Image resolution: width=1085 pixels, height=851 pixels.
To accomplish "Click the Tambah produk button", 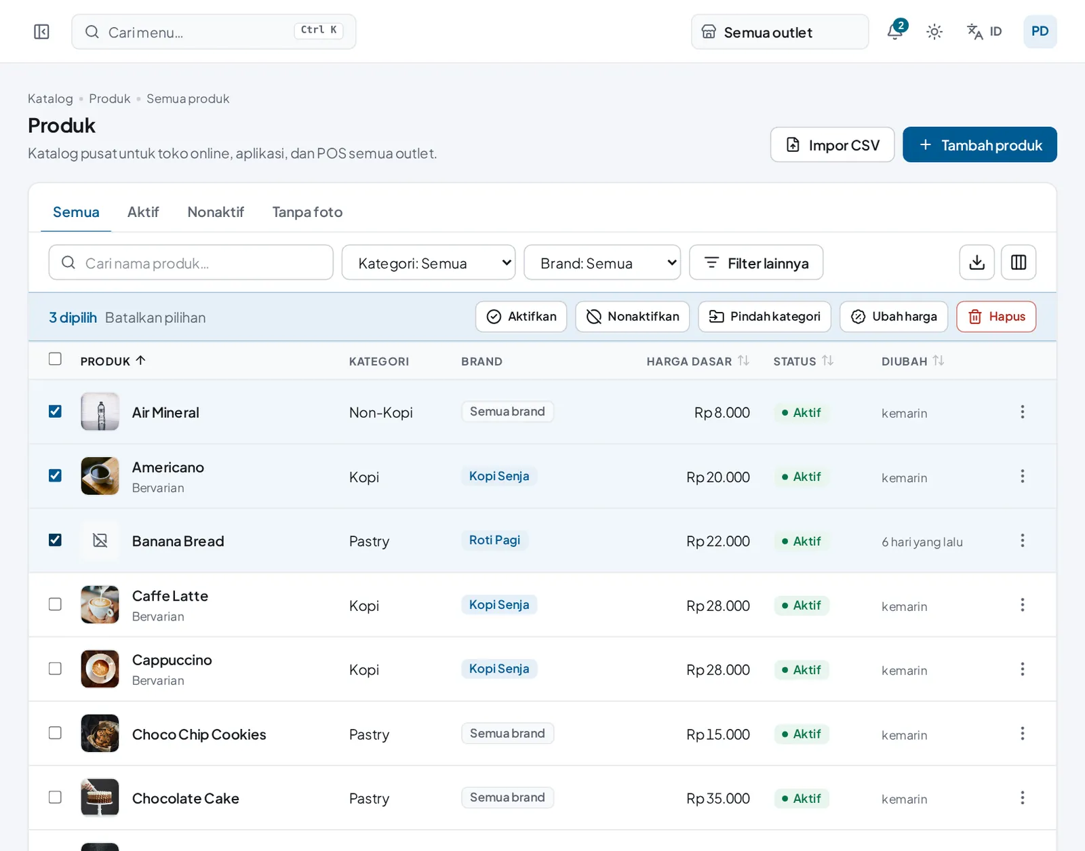I will [980, 144].
